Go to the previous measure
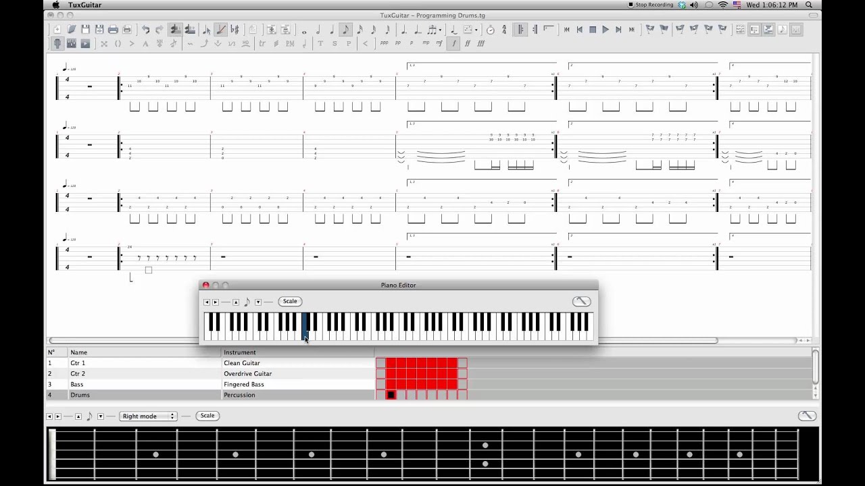Viewport: 865px width, 486px height. (x=579, y=30)
